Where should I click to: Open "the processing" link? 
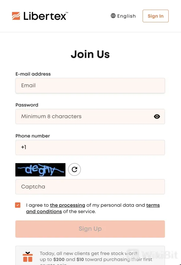(68, 205)
